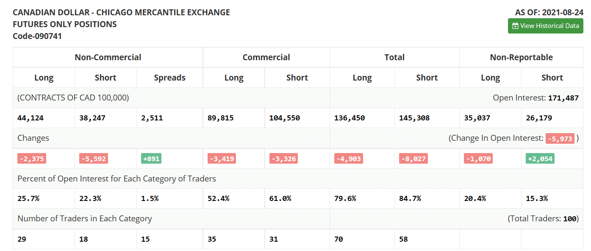Click the Long header under Commercial

click(x=234, y=78)
